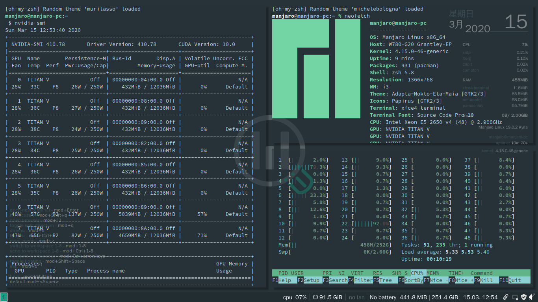Click the Intel Xeon E5-2650 v4 CPU line

pos(436,122)
